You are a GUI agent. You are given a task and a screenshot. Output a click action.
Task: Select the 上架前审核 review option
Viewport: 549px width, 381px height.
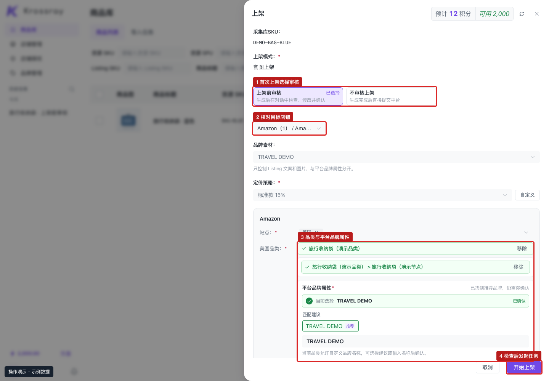click(x=298, y=96)
